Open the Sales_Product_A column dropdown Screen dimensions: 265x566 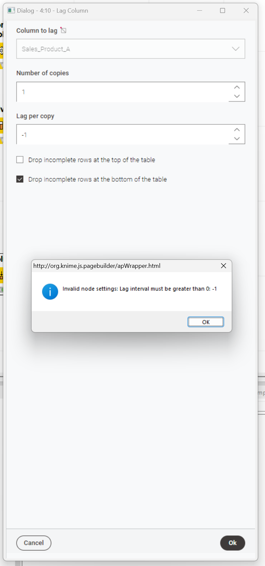pyautogui.click(x=131, y=49)
